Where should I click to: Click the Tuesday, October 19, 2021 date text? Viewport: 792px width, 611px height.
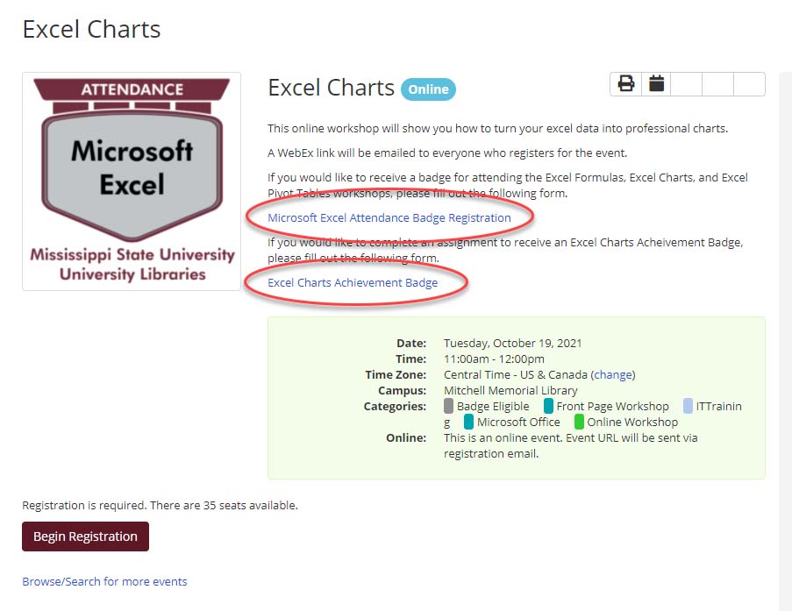[513, 344]
